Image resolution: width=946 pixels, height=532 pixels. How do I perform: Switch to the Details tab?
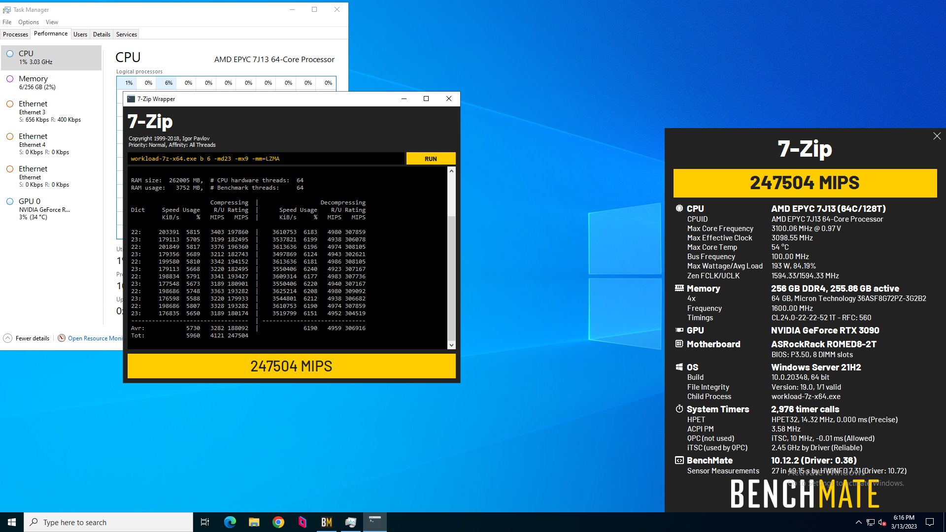click(x=101, y=34)
